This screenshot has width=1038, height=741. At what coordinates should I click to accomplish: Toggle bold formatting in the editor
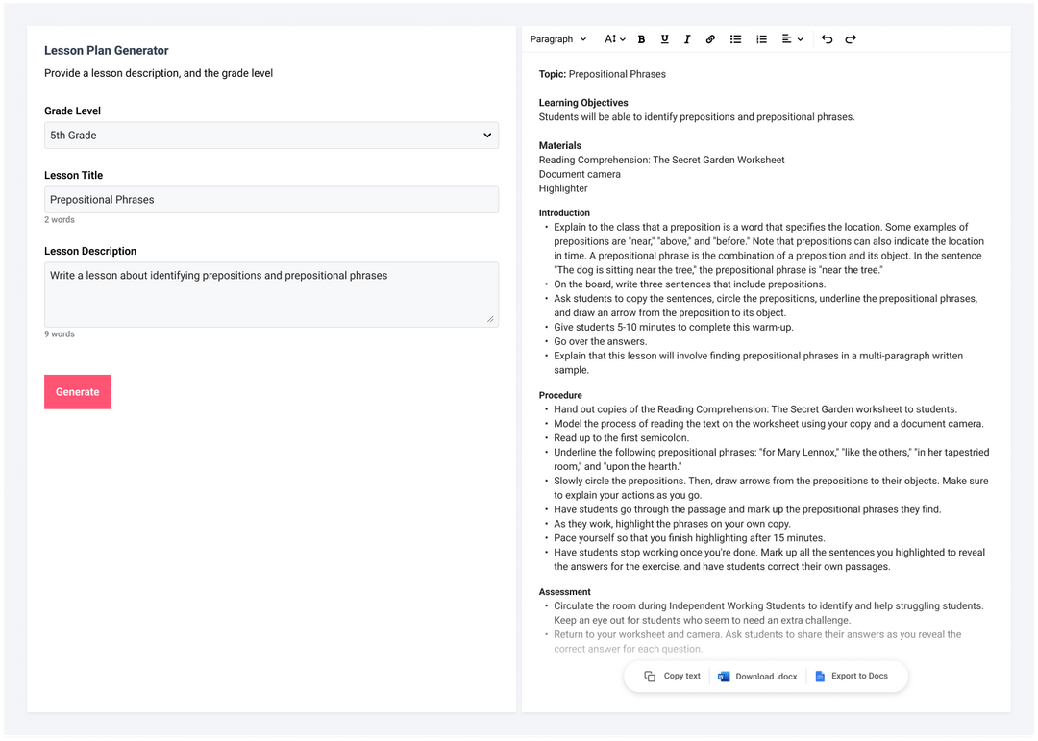pyautogui.click(x=641, y=38)
